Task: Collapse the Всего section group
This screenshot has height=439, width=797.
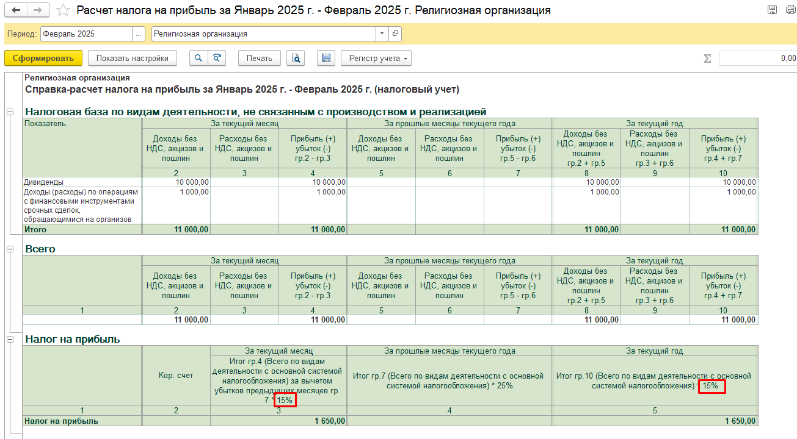Action: point(10,249)
